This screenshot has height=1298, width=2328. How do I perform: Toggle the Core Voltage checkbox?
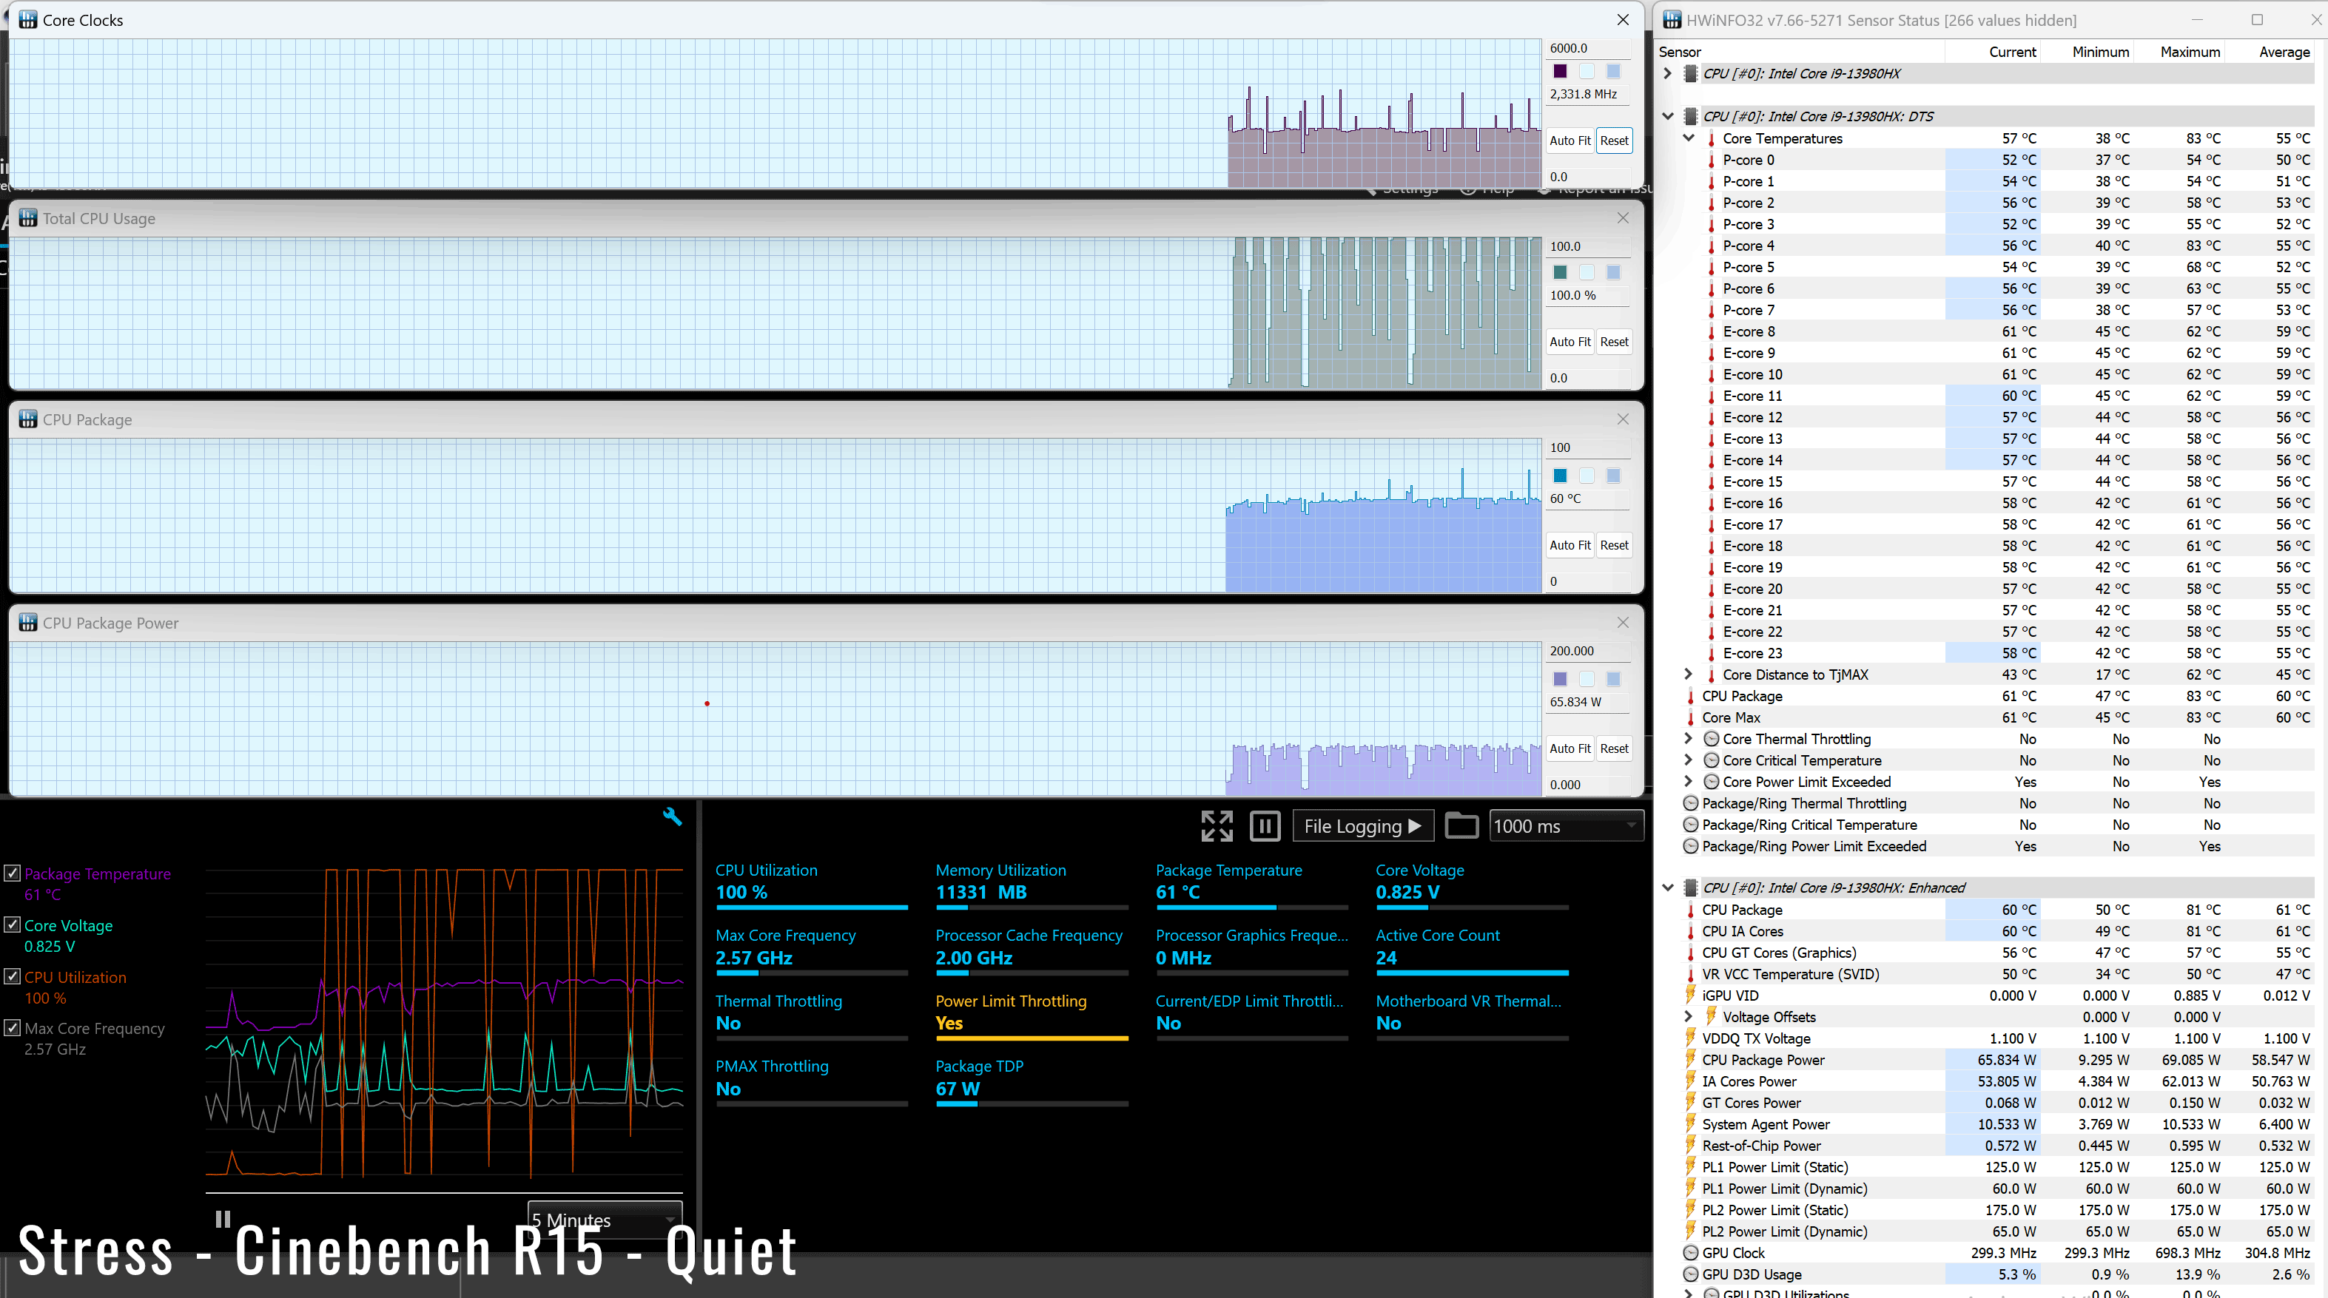pos(13,925)
